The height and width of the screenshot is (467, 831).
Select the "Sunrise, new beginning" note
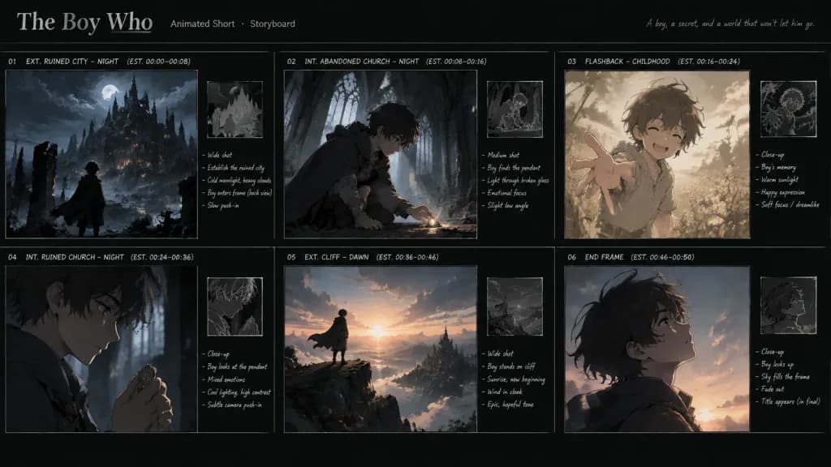coord(516,379)
